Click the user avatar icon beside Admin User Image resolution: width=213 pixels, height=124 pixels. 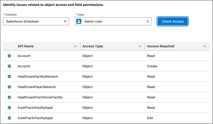pyautogui.click(x=79, y=21)
